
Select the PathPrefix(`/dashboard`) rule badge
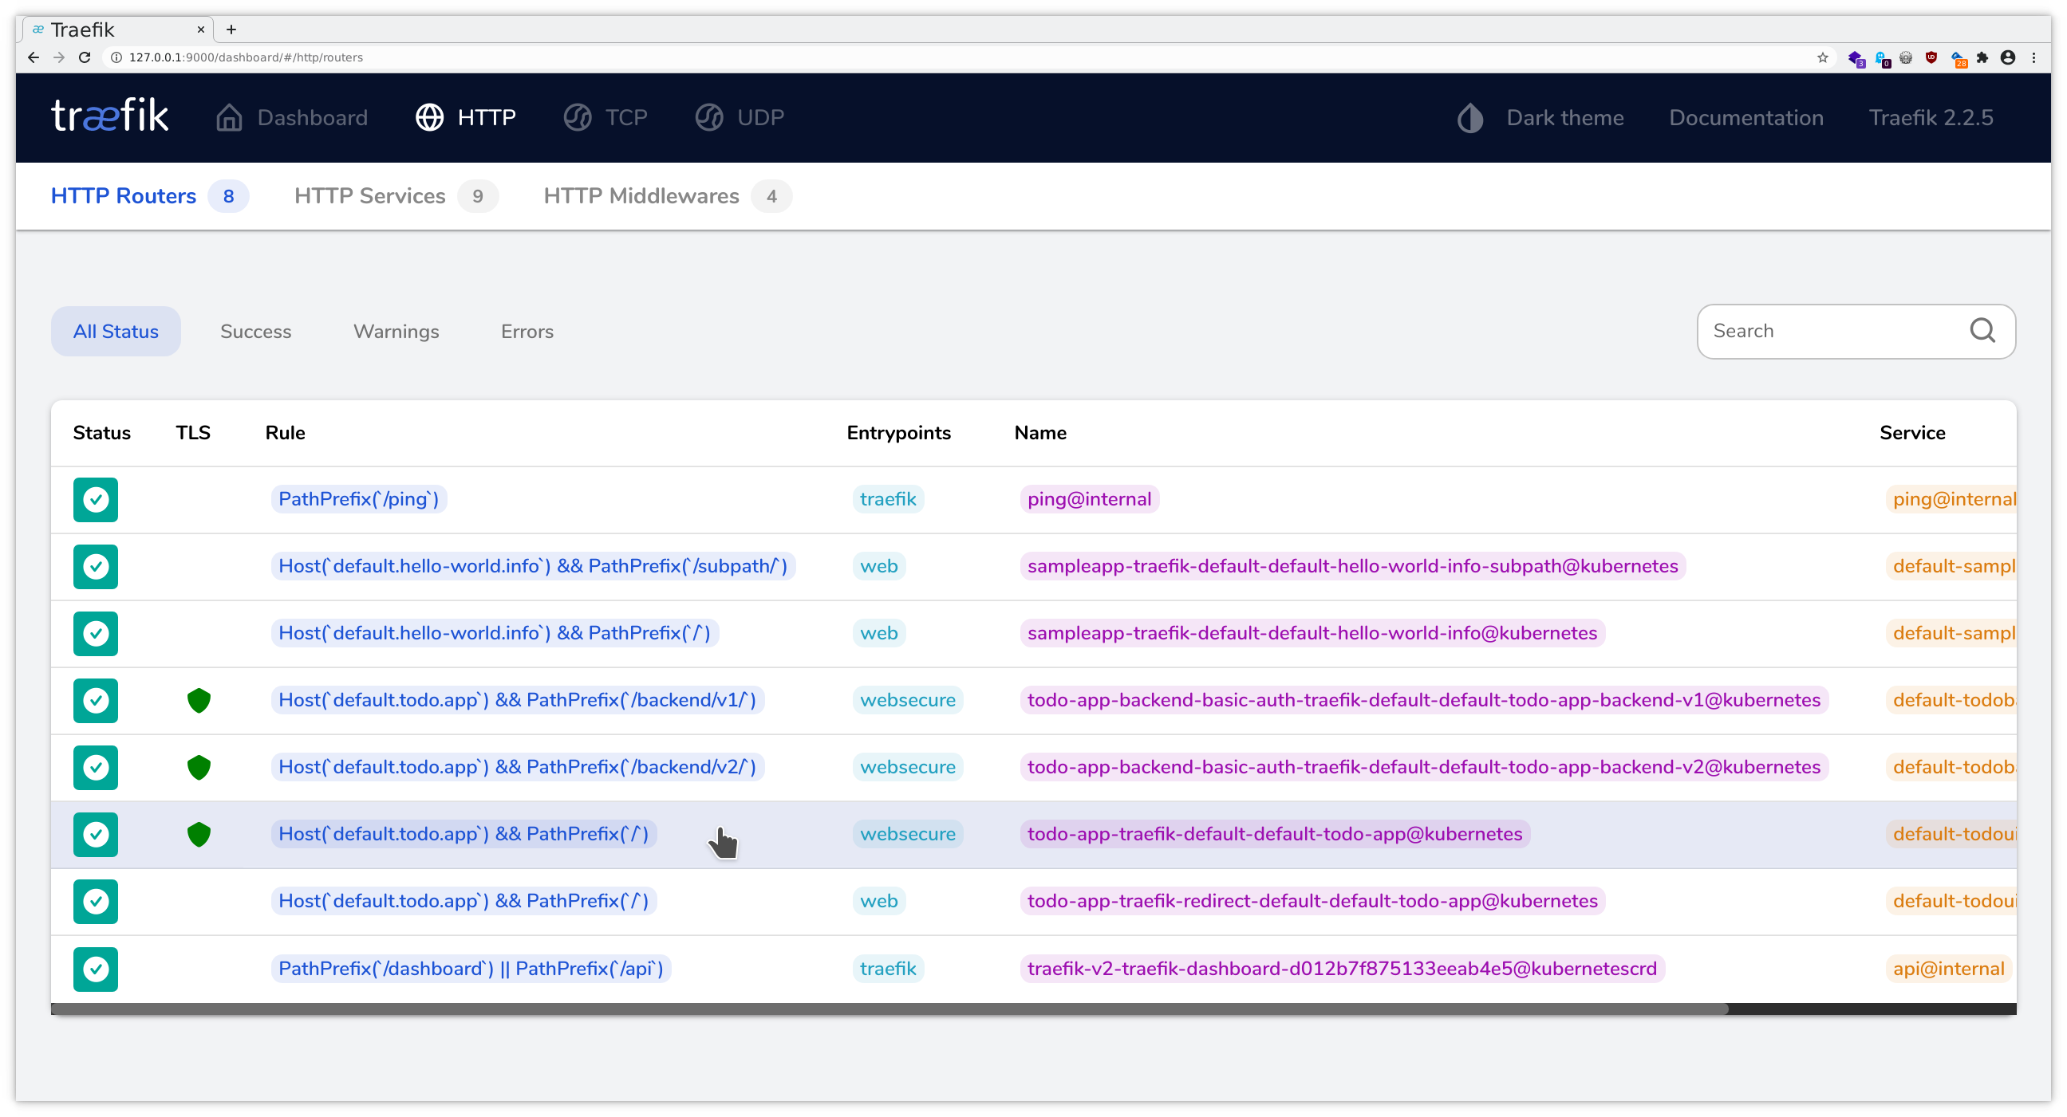pyautogui.click(x=470, y=968)
